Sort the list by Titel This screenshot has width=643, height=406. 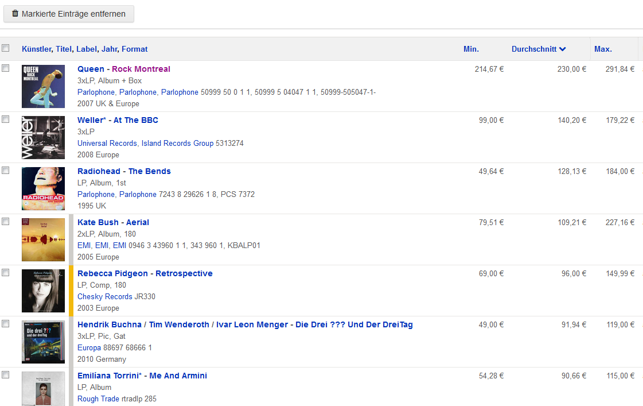point(64,49)
